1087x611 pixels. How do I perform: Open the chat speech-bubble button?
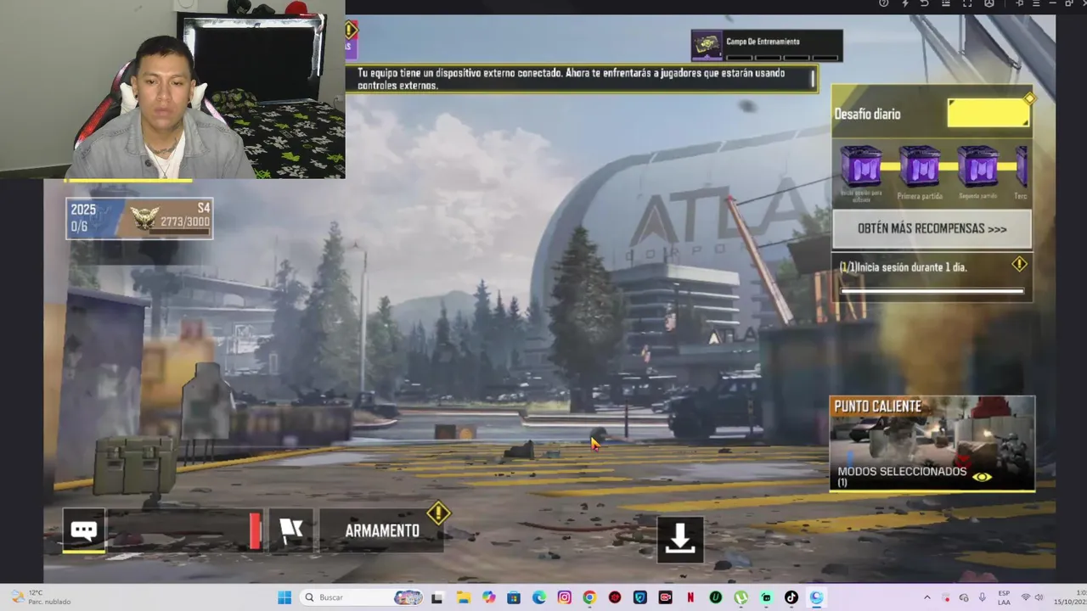tap(83, 530)
